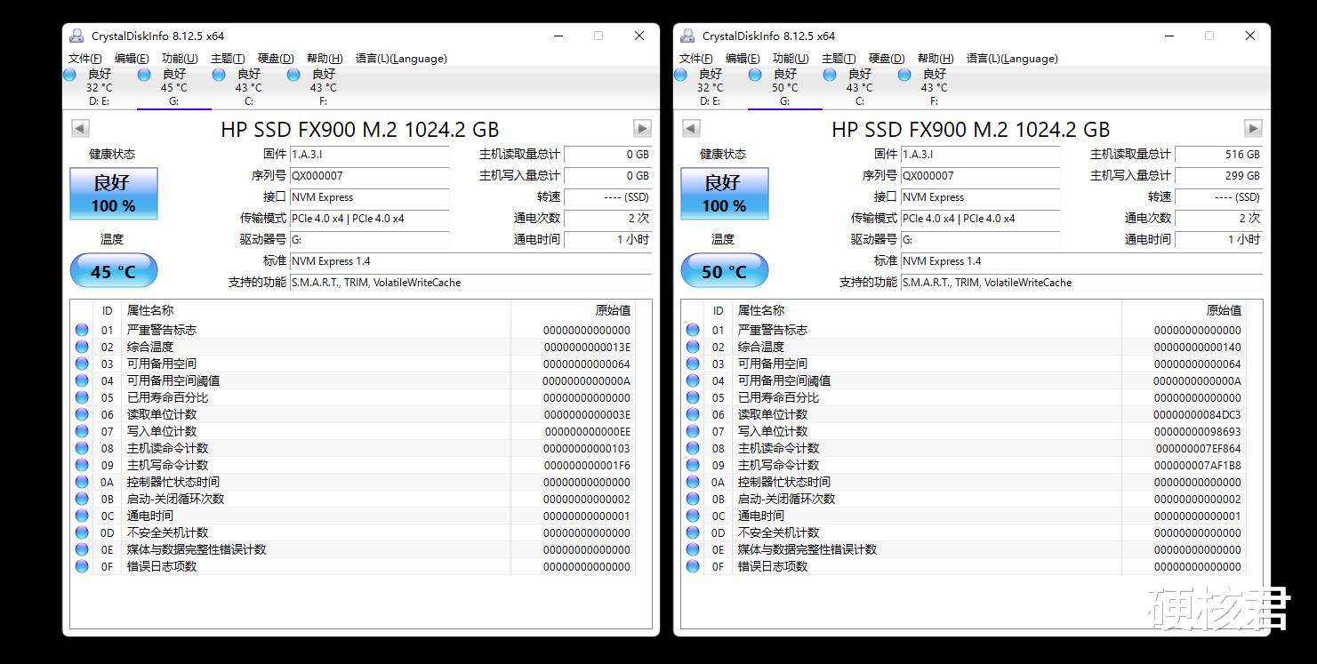Select F: disk in left window
1317x664 pixels.
click(323, 87)
